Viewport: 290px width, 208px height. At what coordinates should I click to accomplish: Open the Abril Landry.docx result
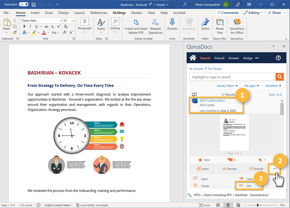[212, 100]
